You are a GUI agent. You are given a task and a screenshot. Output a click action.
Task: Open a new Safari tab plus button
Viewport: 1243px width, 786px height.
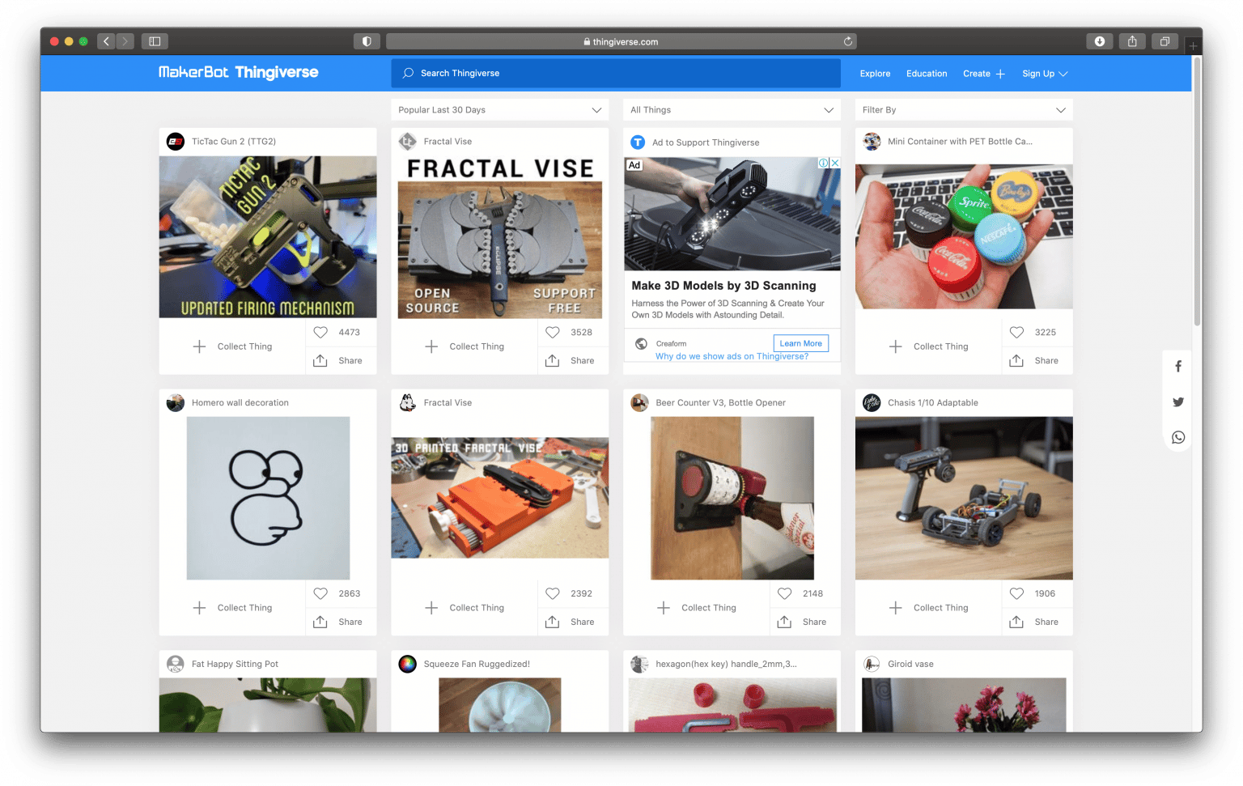[1193, 46]
